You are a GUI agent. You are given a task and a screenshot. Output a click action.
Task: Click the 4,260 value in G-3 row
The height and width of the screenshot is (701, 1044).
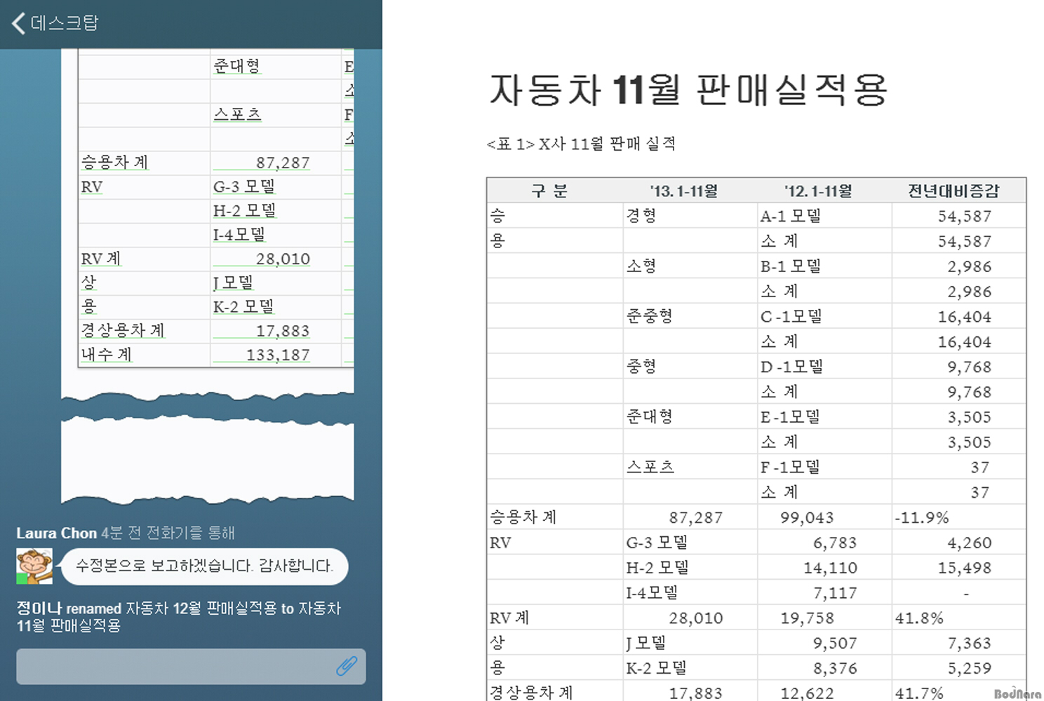click(970, 543)
